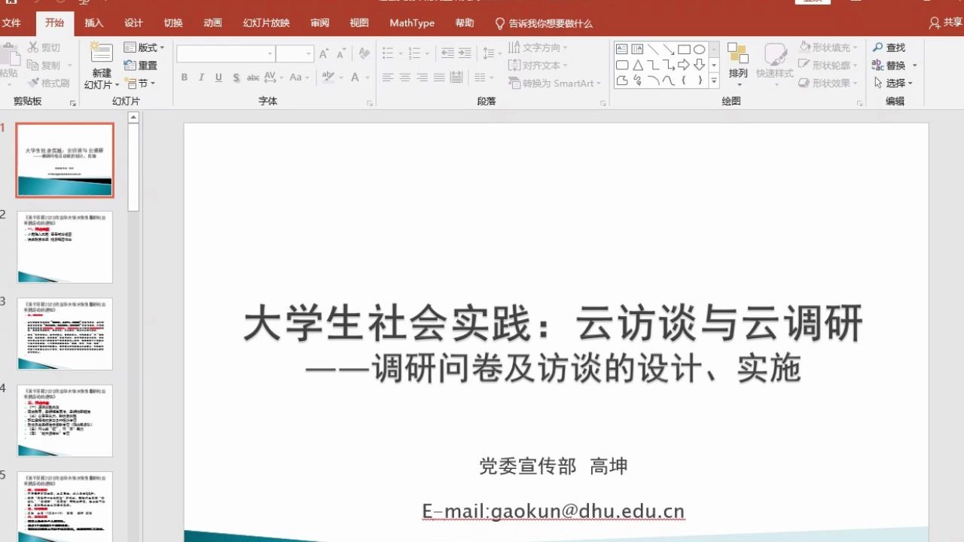Image resolution: width=964 pixels, height=542 pixels.
Task: Toggle text Shadow formatting
Action: point(236,78)
